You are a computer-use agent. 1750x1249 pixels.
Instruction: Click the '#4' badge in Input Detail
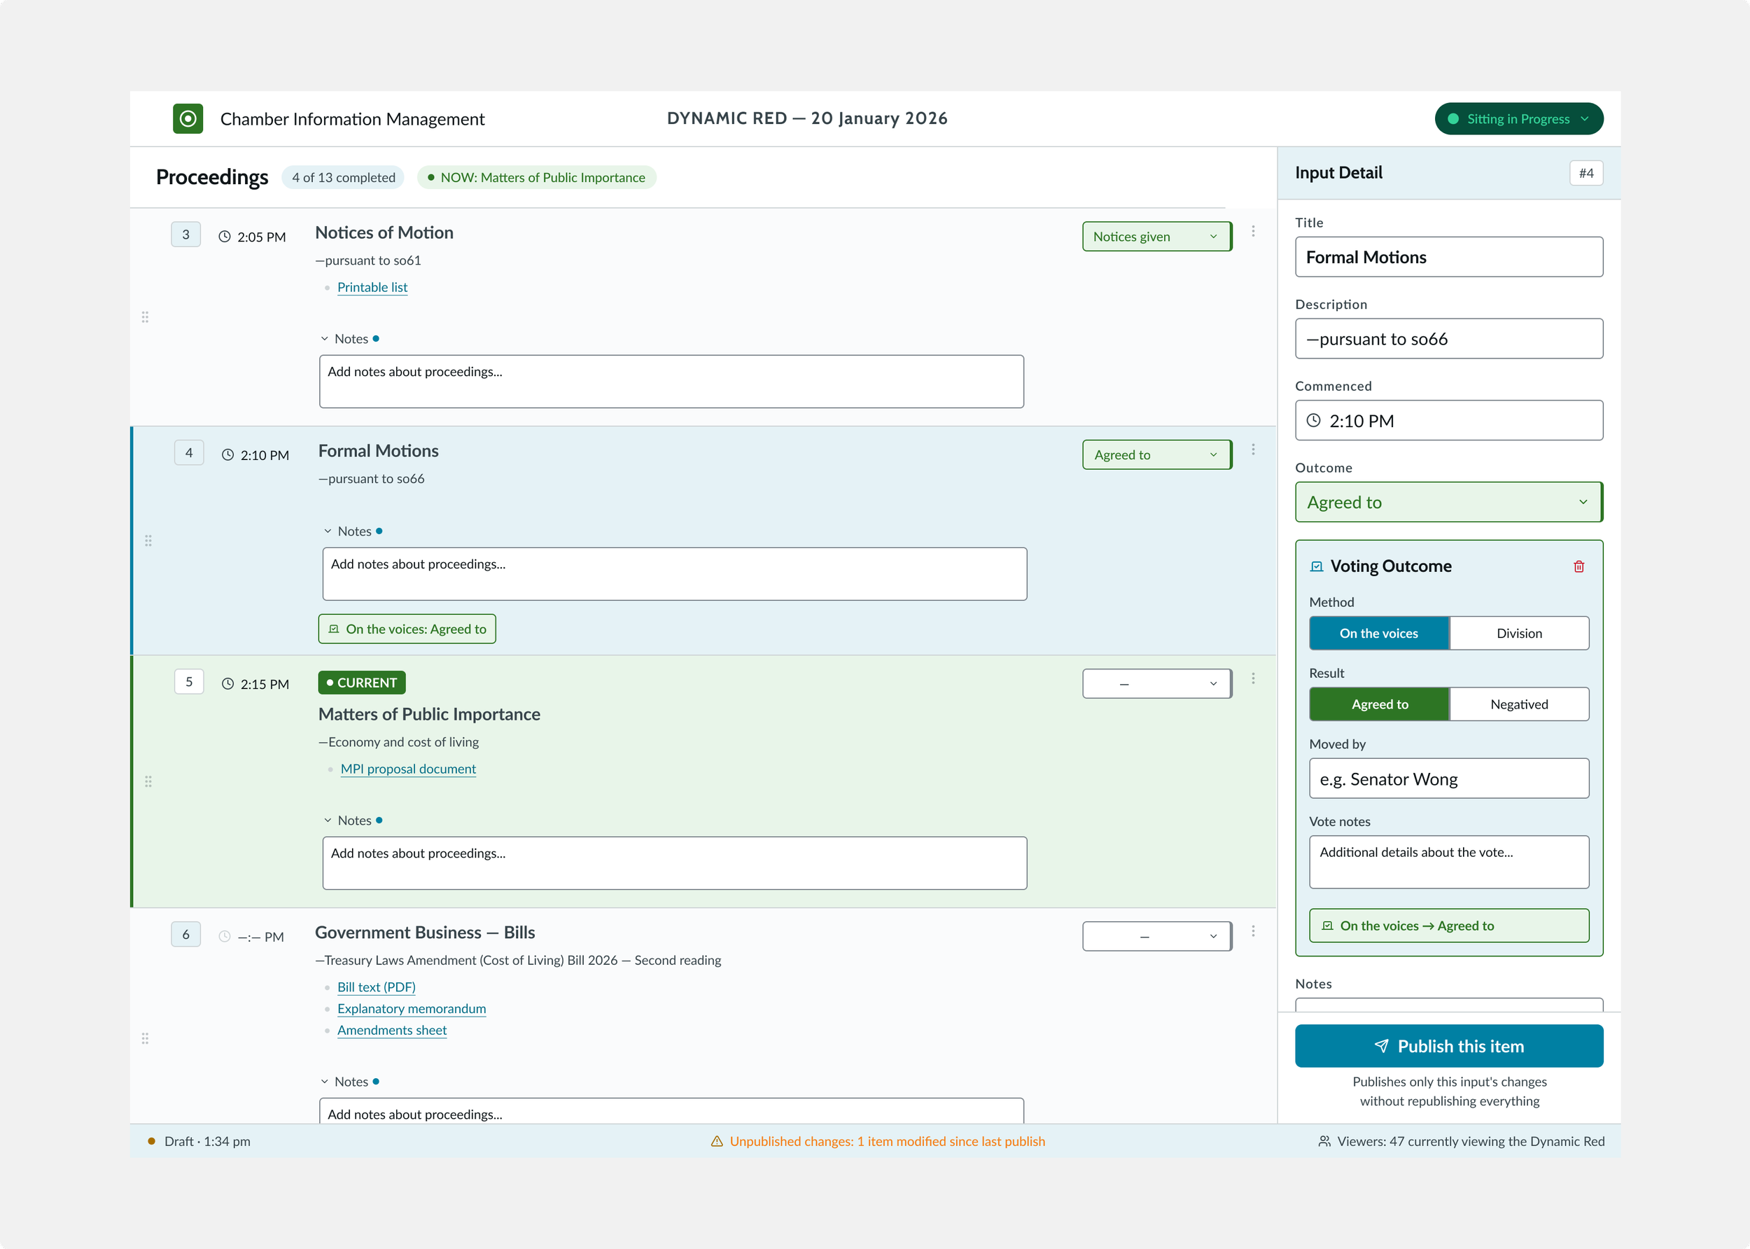coord(1585,173)
